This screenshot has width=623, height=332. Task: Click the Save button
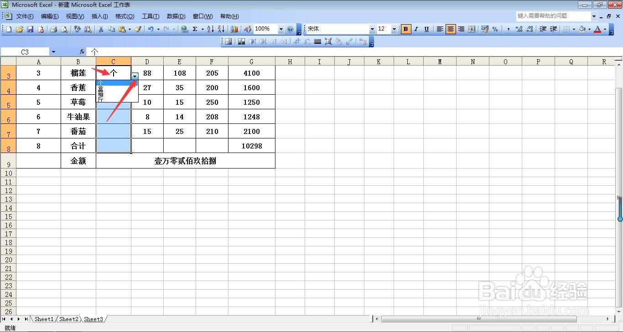click(x=30, y=29)
